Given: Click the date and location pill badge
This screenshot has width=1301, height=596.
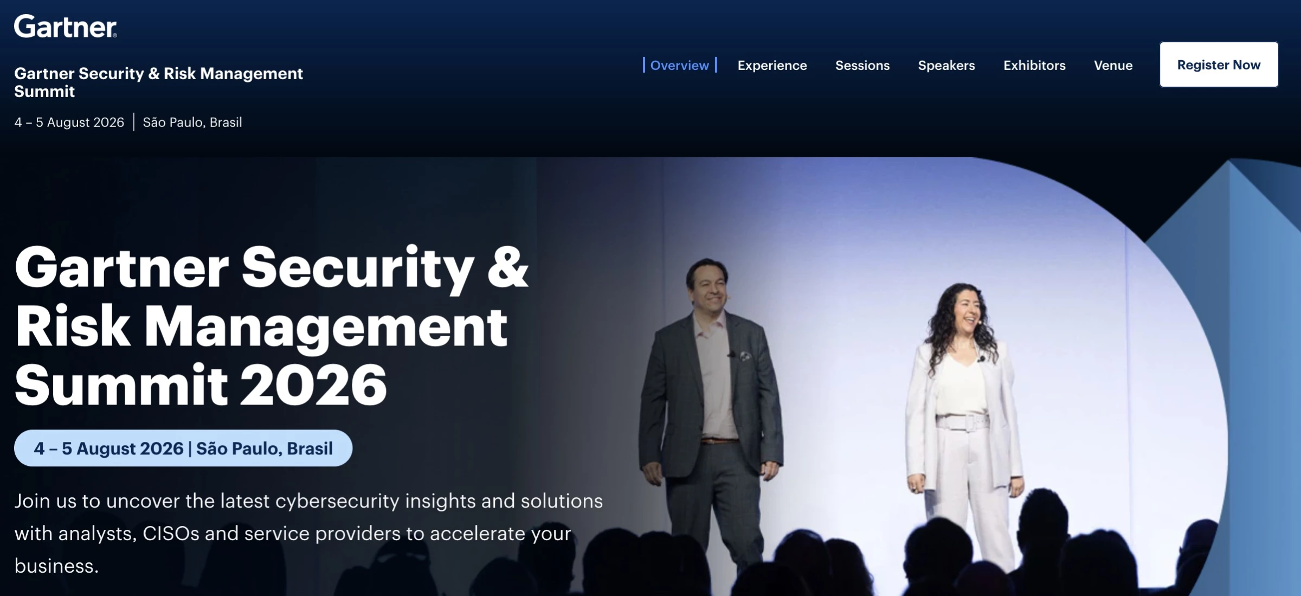Looking at the screenshot, I should (x=183, y=448).
